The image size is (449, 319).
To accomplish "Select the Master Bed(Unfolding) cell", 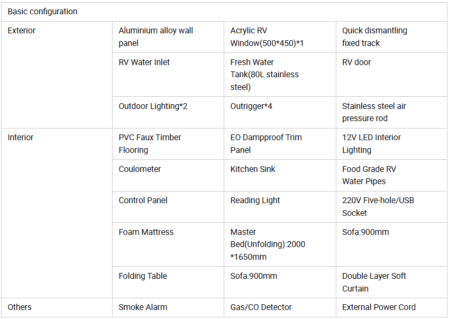I will point(280,244).
